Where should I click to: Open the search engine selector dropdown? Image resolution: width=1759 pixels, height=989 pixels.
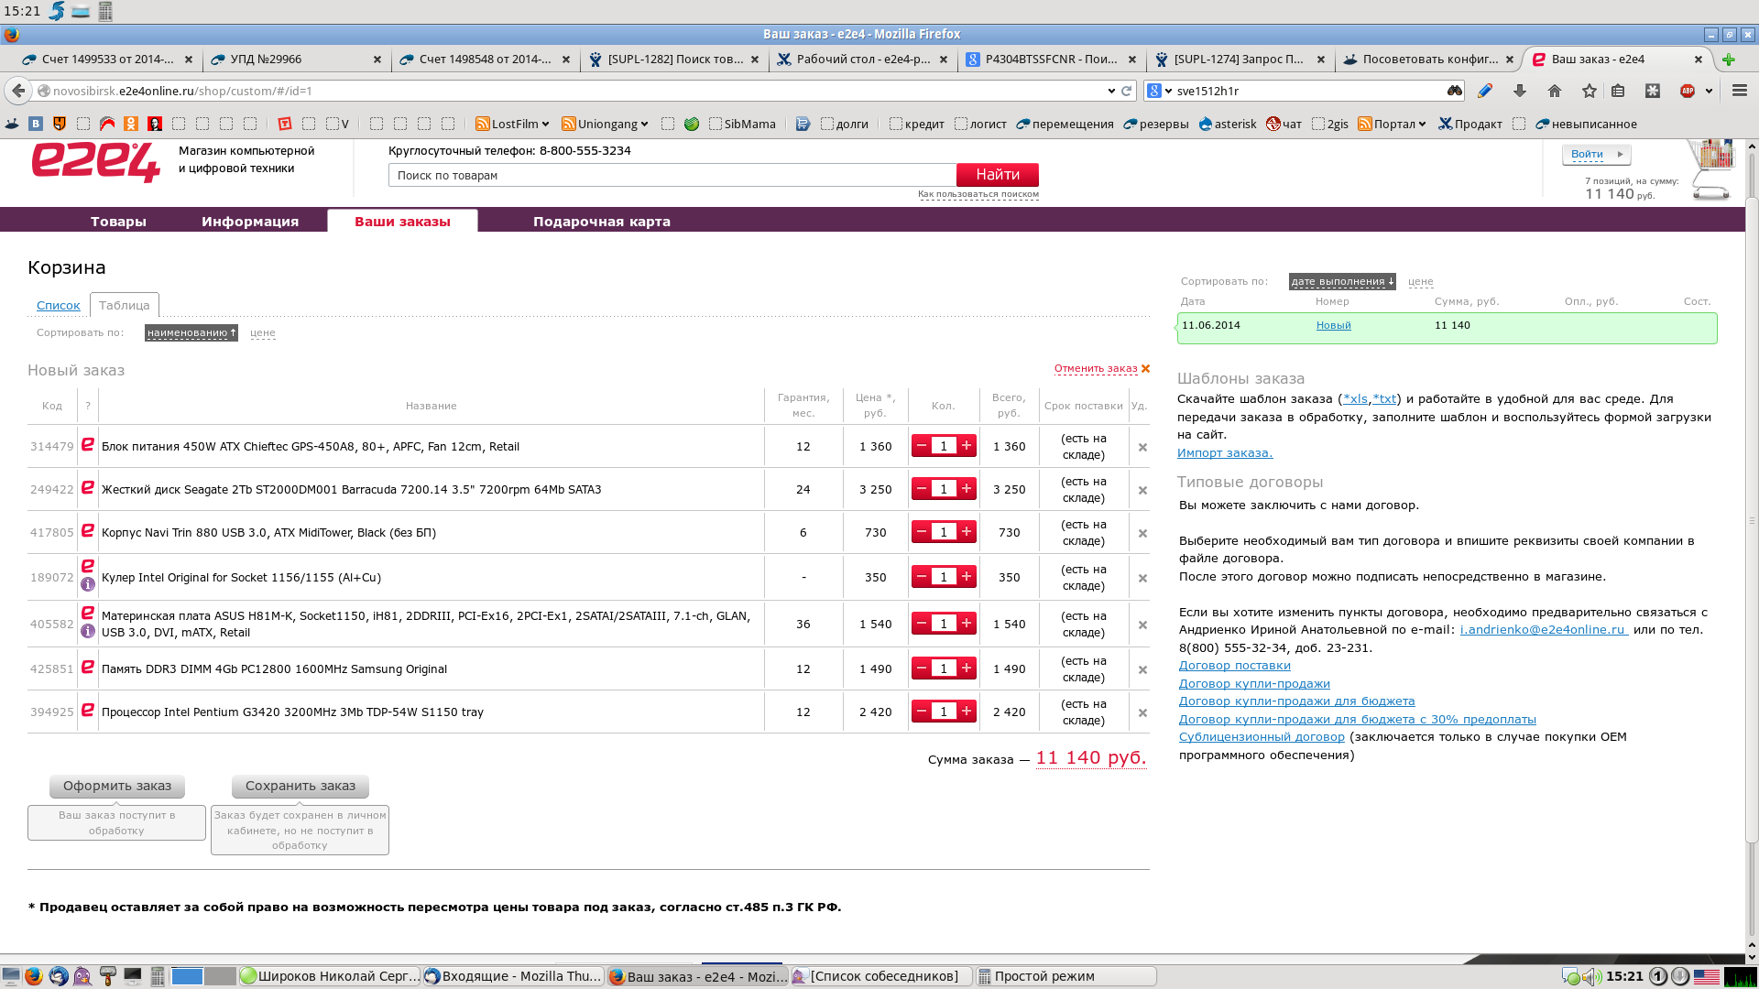1160,91
